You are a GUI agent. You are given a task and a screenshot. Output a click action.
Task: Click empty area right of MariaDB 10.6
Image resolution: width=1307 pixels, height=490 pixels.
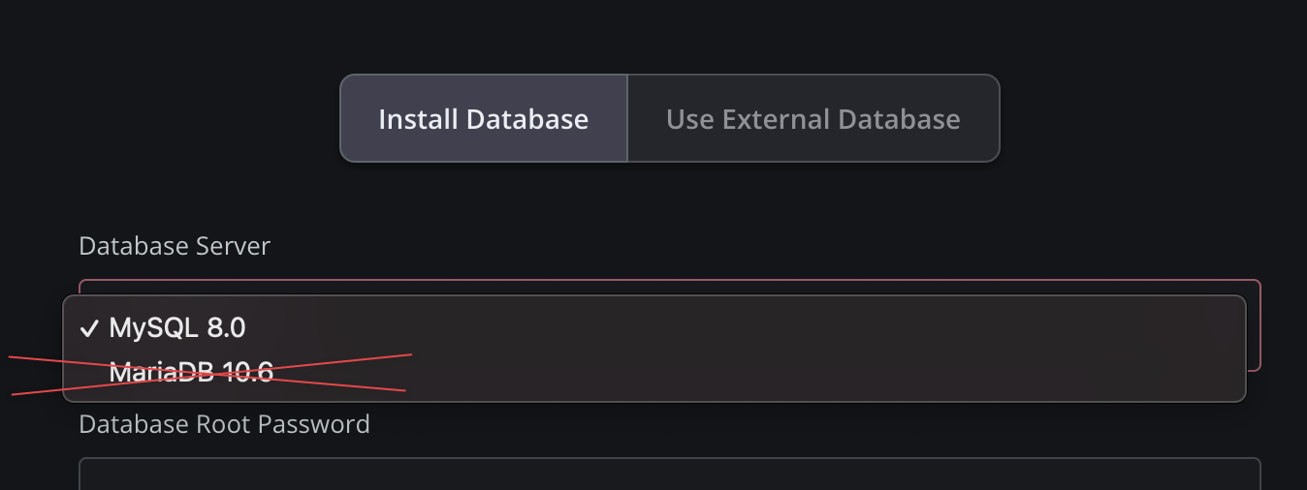824,372
